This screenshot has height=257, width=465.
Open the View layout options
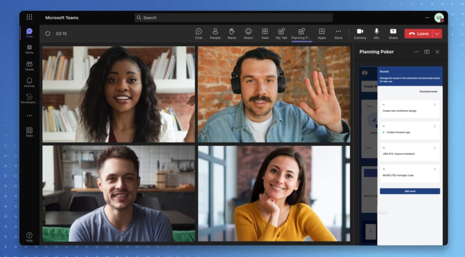pyautogui.click(x=265, y=34)
